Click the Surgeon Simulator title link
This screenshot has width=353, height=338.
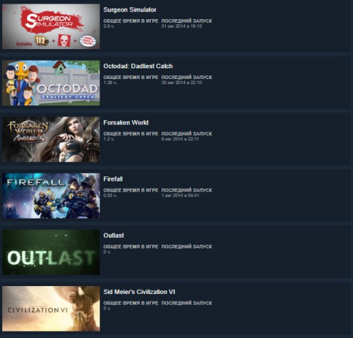(130, 10)
